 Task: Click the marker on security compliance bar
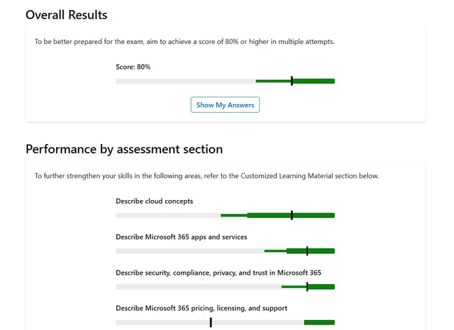[x=307, y=287]
